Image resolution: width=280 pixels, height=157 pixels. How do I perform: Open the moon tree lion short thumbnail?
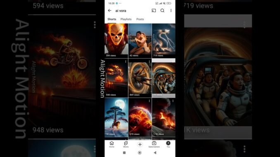(116, 117)
